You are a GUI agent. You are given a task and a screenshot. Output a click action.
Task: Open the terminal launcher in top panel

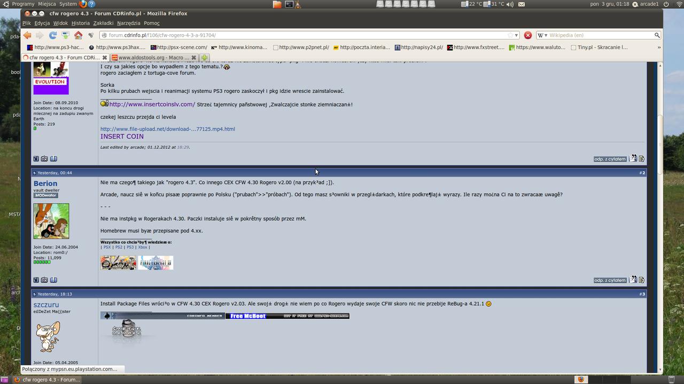point(289,4)
